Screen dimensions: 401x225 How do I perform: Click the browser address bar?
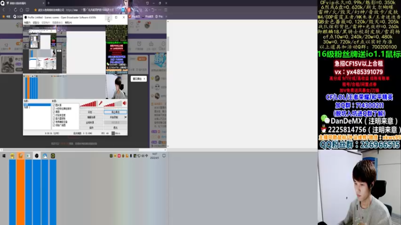(x=58, y=10)
